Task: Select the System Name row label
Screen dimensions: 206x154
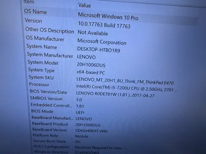Action: tap(42, 47)
